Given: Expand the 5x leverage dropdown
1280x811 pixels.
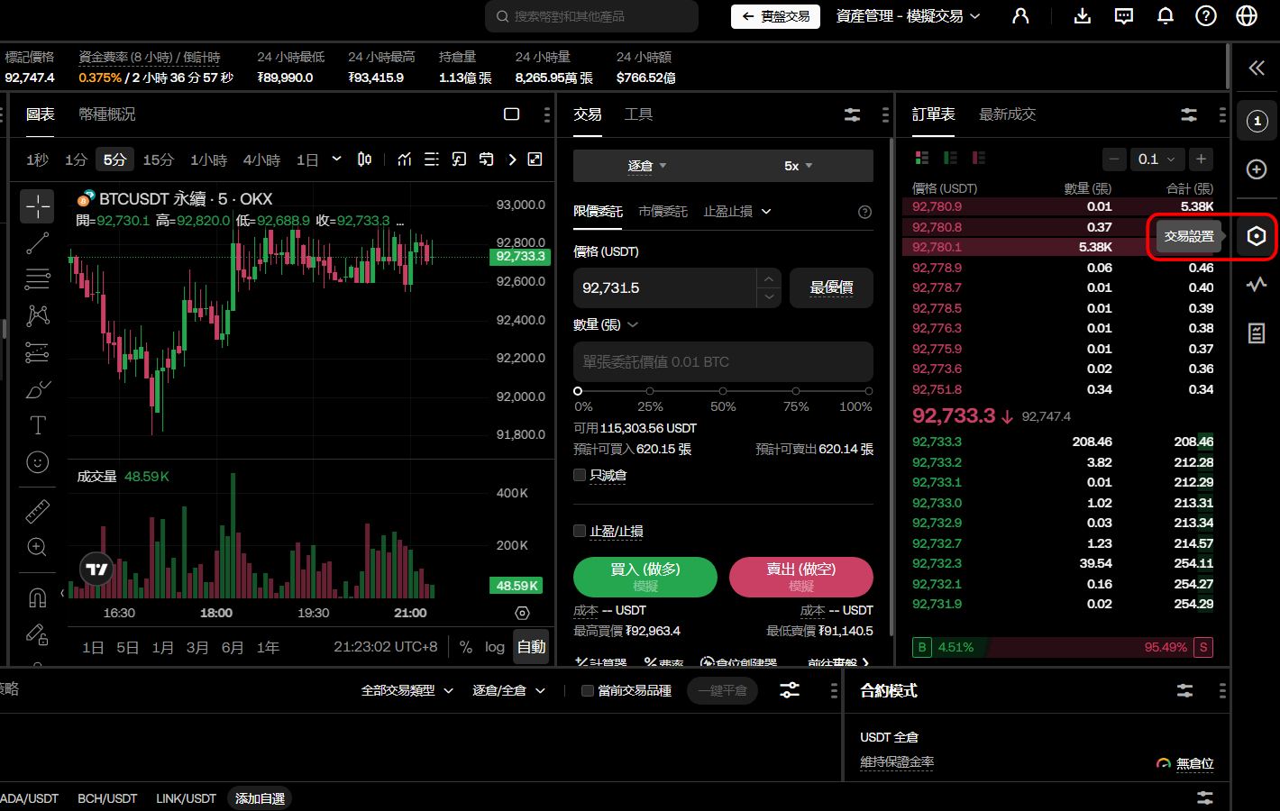Looking at the screenshot, I should [798, 166].
